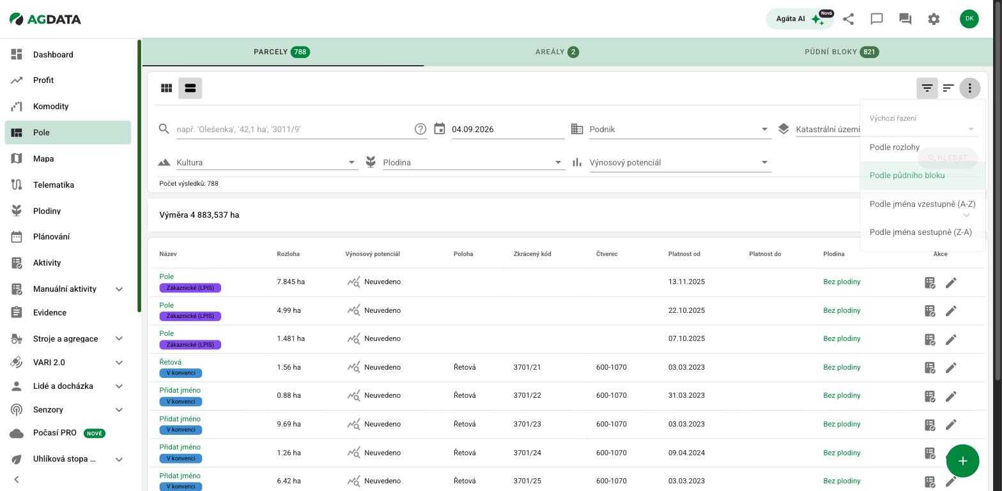Open the DK user avatar menu

tap(969, 19)
